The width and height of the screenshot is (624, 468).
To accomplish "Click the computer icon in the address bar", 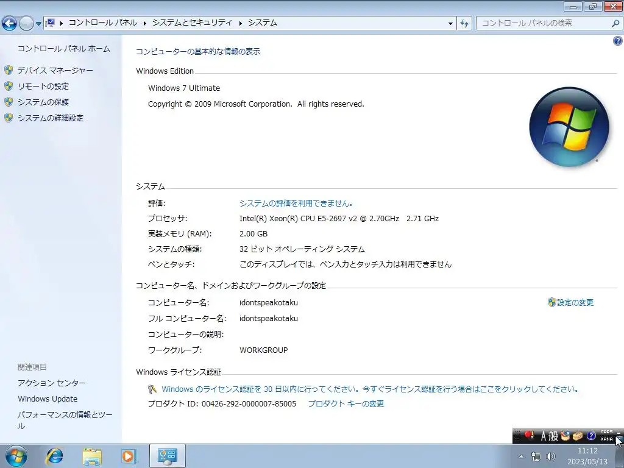I will [51, 23].
